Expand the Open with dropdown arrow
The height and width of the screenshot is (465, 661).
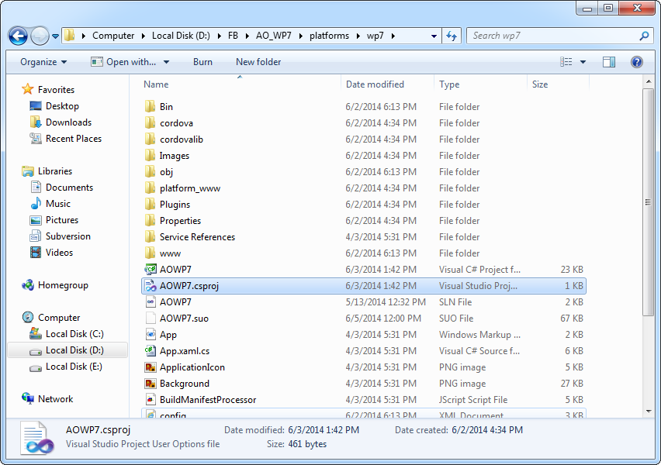pos(166,62)
